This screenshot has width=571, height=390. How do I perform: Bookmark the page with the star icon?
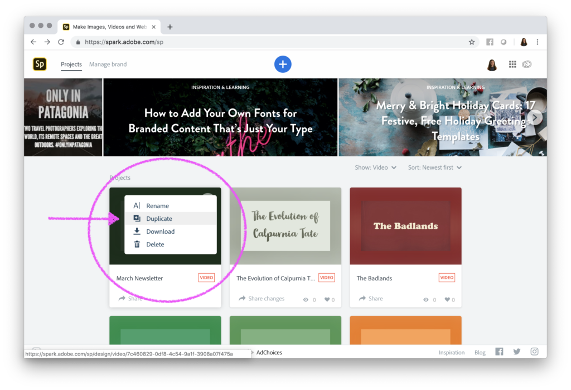(x=471, y=42)
